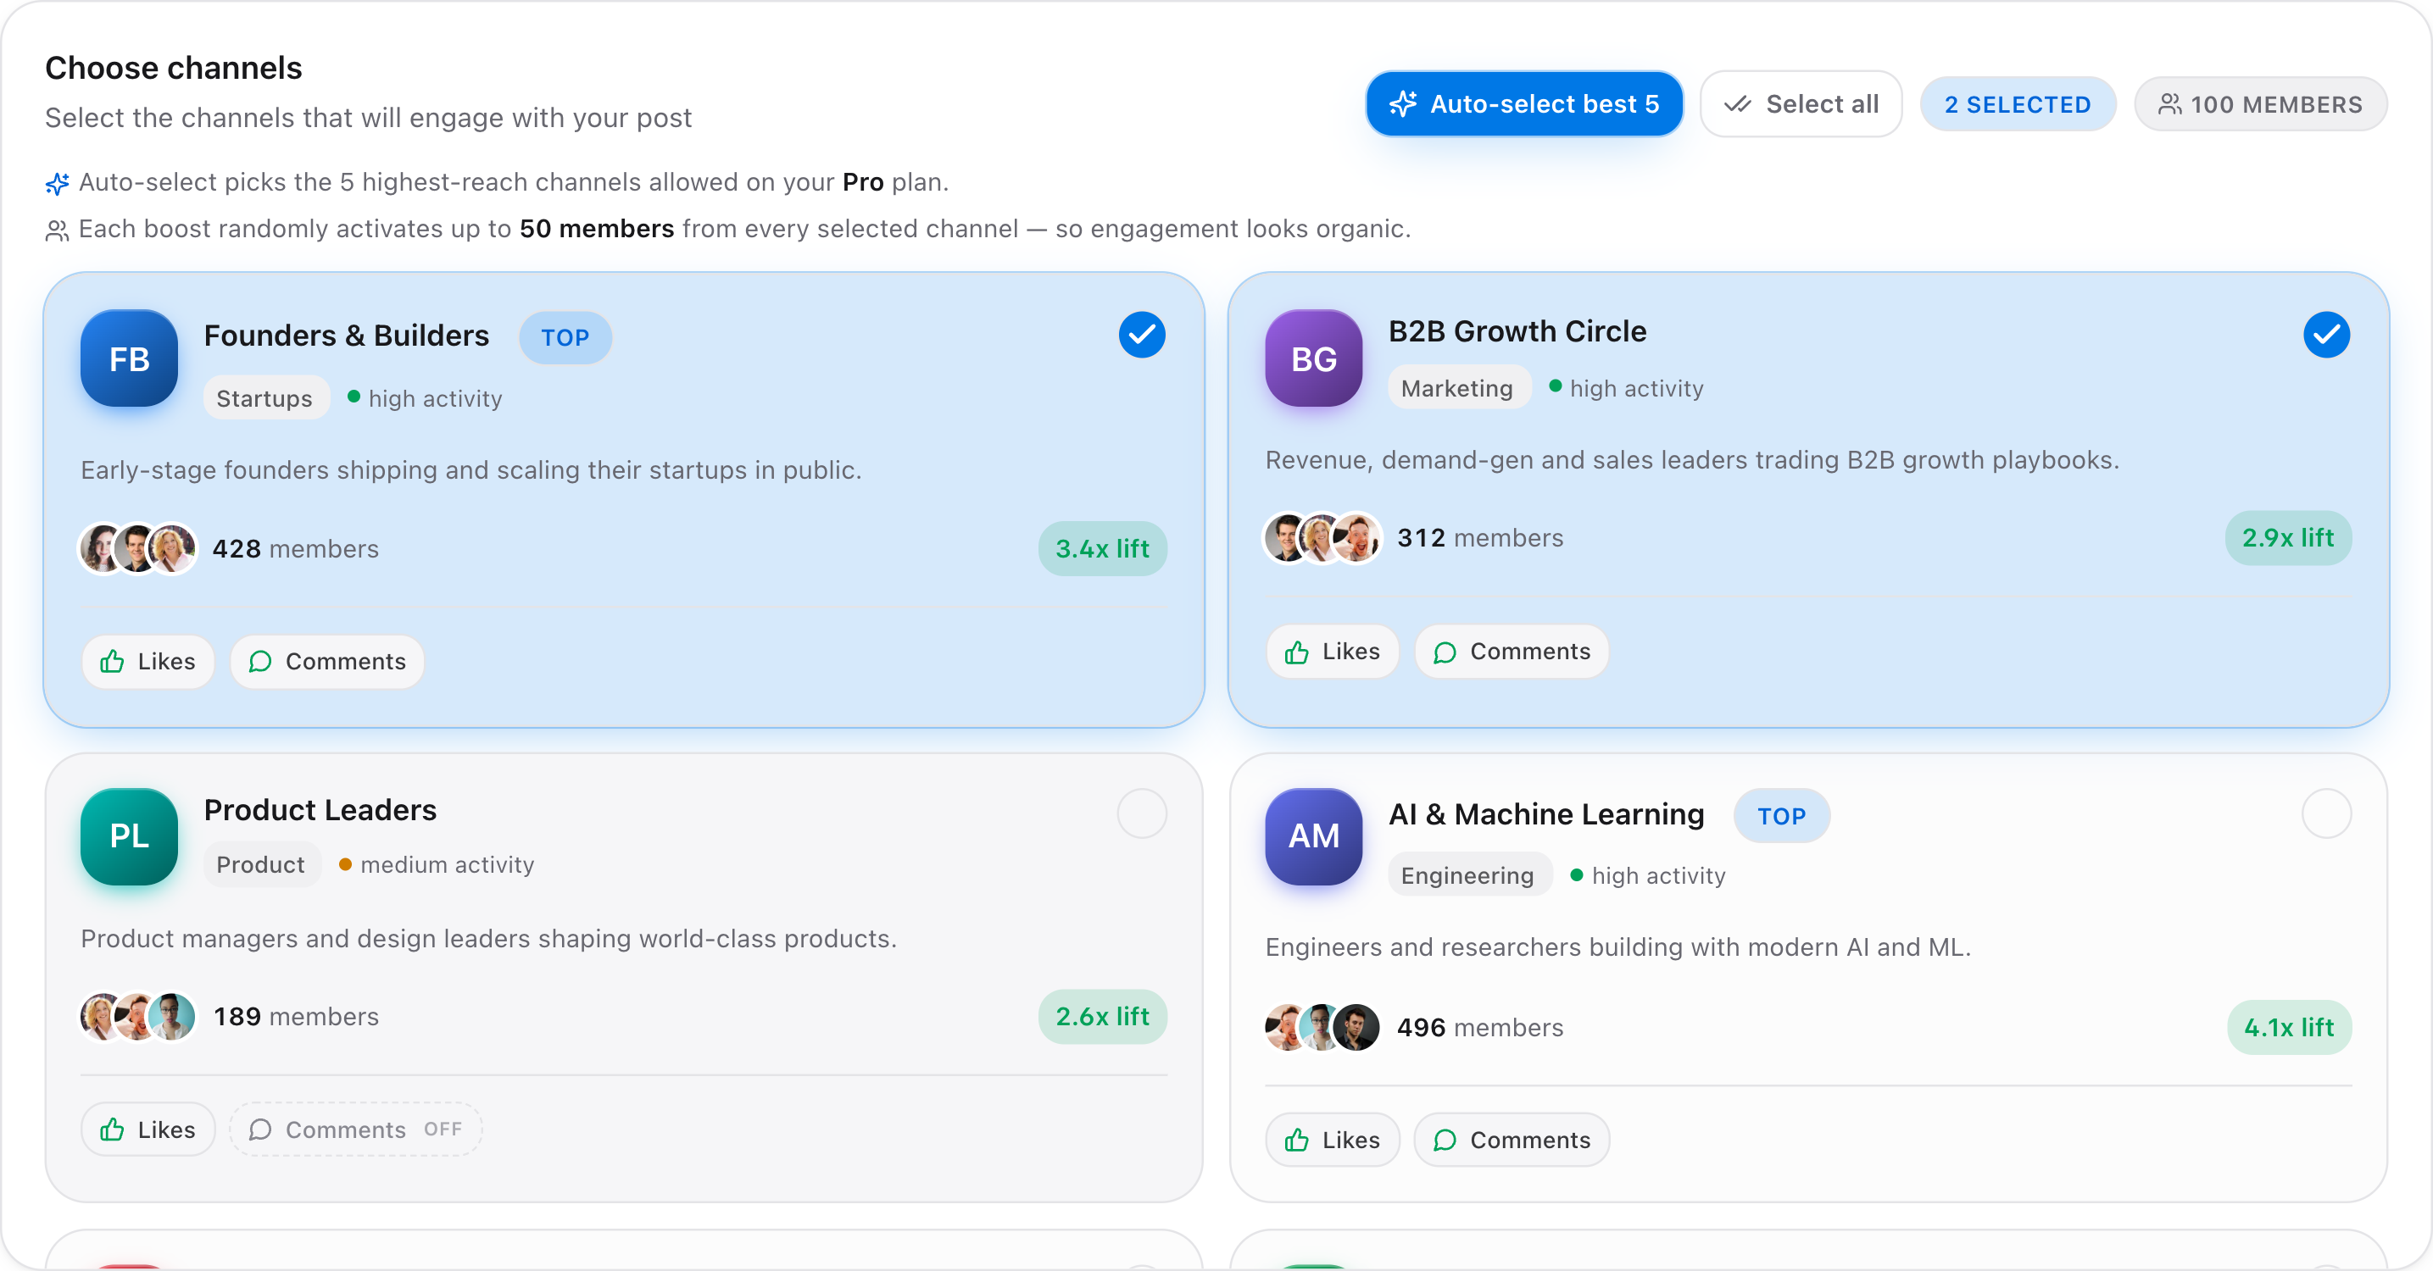Click the AI & Machine Learning channel title
The width and height of the screenshot is (2433, 1271).
pos(1546,814)
